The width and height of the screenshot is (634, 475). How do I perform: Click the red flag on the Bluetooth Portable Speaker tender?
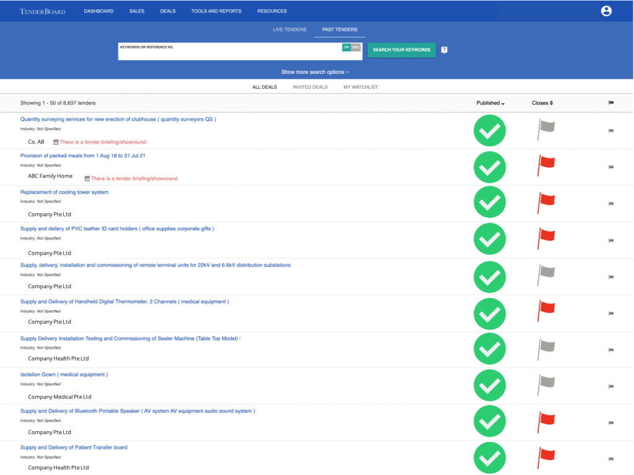coord(545,420)
